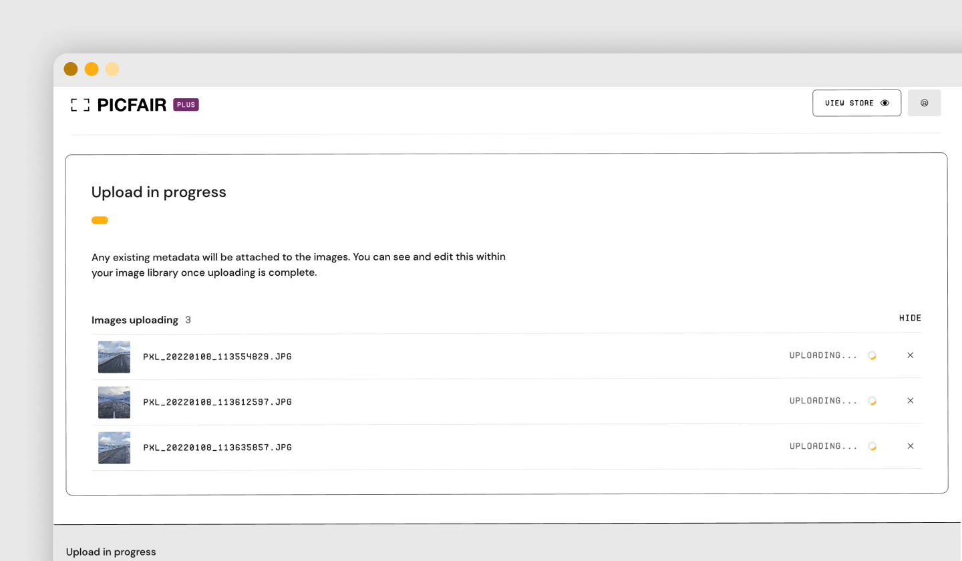Click the spinner beside the second uploading file

click(872, 401)
